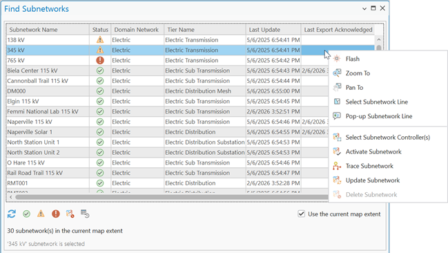Image resolution: width=448 pixels, height=253 pixels.
Task: Sort by the Last Update column header
Action: [273, 30]
